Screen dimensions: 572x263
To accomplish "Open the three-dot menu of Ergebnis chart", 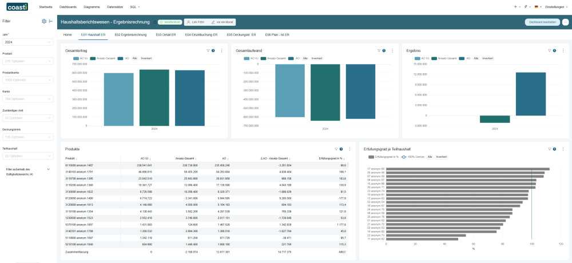I will [563, 51].
